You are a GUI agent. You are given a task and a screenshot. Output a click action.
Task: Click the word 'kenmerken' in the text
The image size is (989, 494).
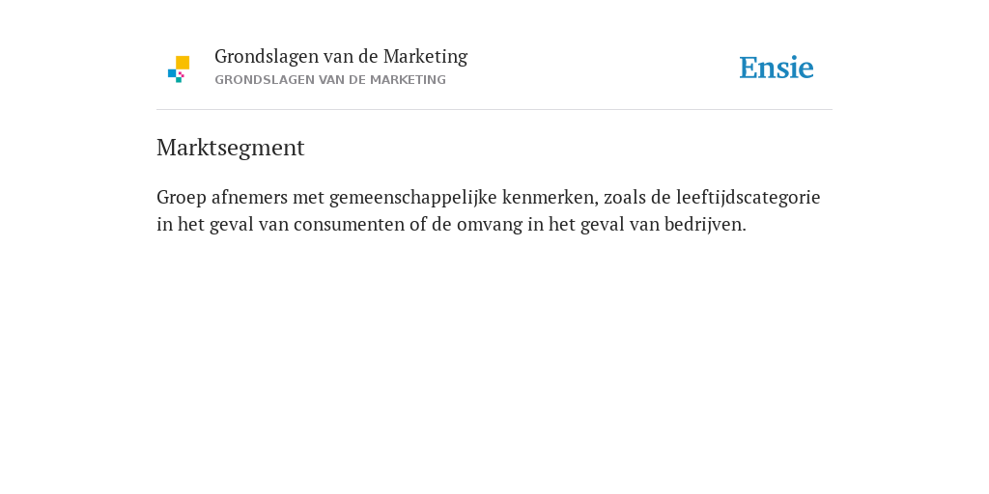pyautogui.click(x=549, y=197)
